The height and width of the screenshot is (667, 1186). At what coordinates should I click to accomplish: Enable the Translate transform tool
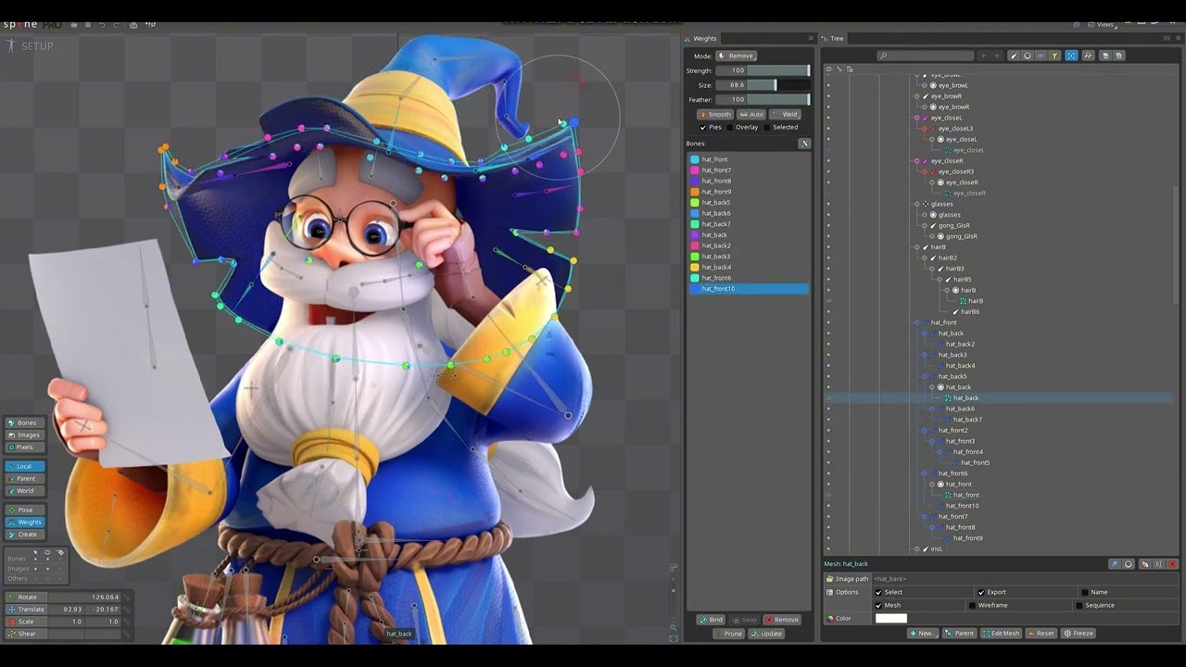[x=25, y=610]
